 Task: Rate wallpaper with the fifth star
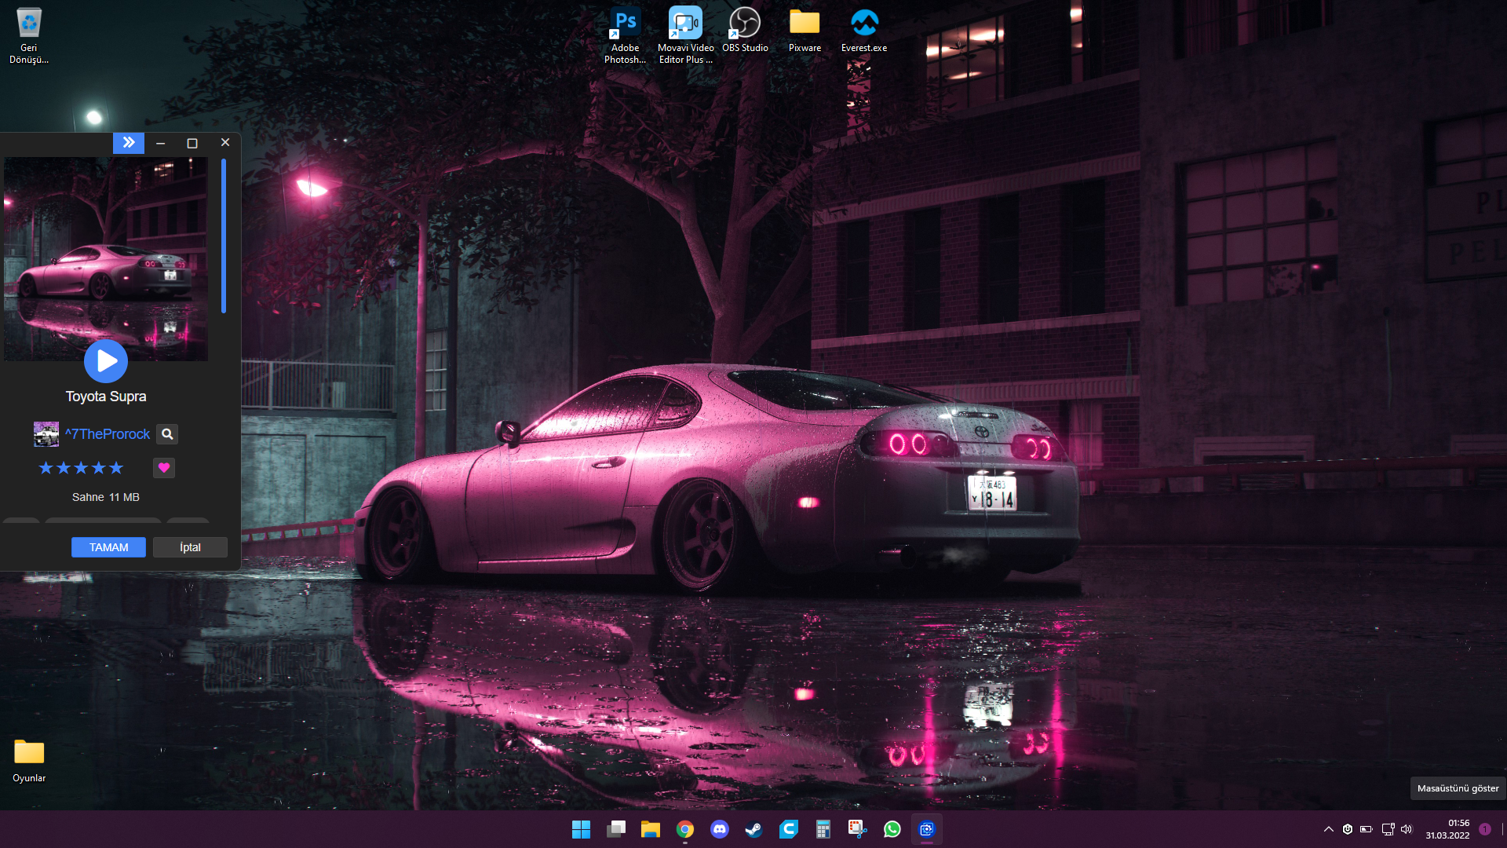(116, 468)
